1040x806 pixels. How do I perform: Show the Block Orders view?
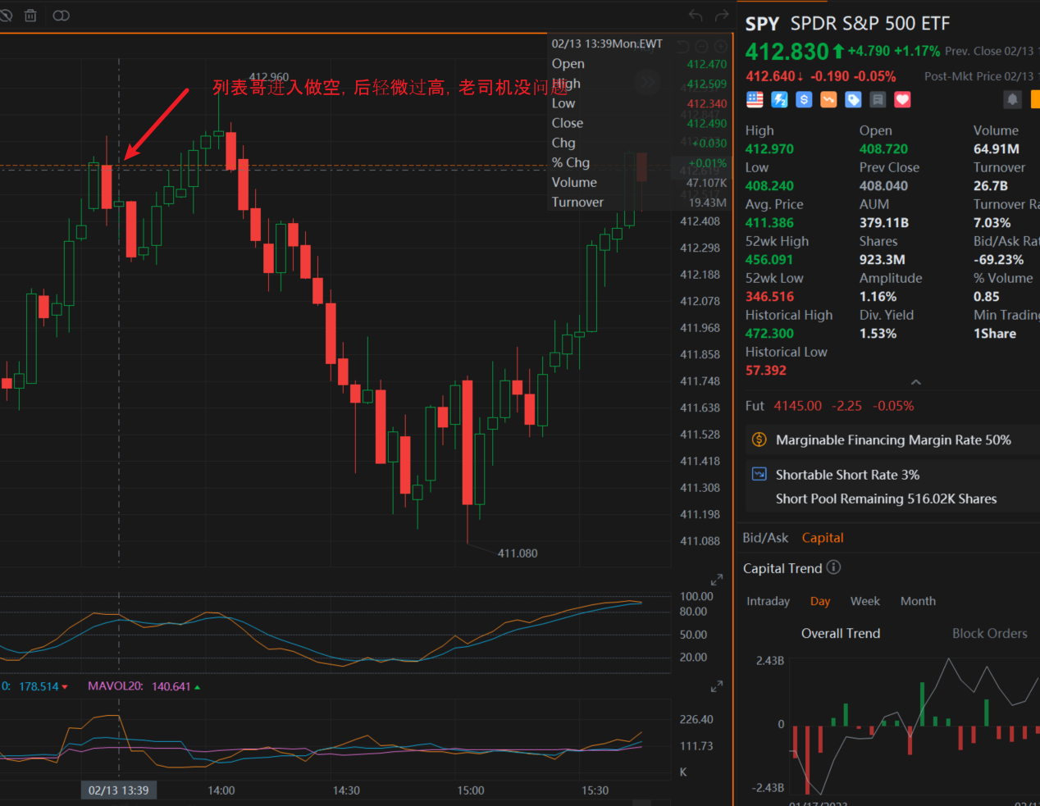point(990,633)
